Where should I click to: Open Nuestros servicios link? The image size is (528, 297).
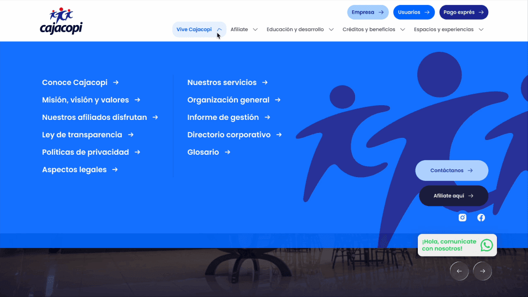click(x=222, y=82)
